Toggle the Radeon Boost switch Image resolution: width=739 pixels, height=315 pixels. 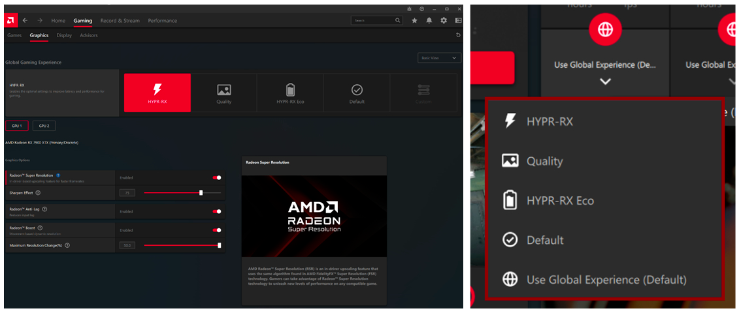point(217,230)
